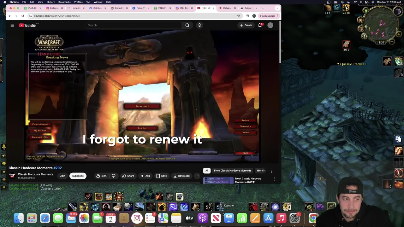404x227 pixels.
Task: Open Podcasts app from the Dock
Action: (x=203, y=218)
